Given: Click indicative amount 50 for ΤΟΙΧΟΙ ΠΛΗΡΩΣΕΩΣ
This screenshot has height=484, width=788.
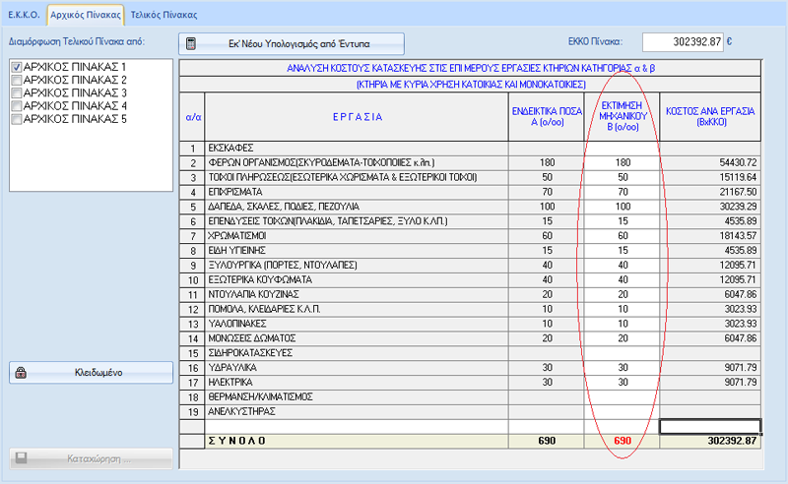Looking at the screenshot, I should tap(547, 177).
